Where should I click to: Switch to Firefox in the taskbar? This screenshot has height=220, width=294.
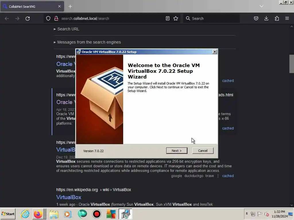[x=38, y=214]
